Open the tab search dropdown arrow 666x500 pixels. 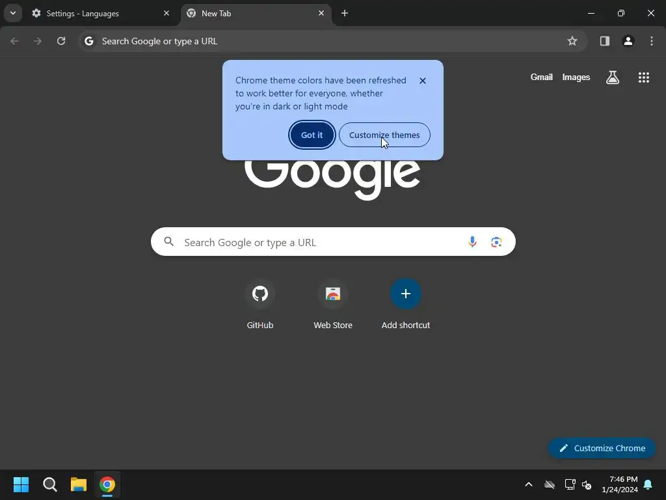click(x=13, y=13)
